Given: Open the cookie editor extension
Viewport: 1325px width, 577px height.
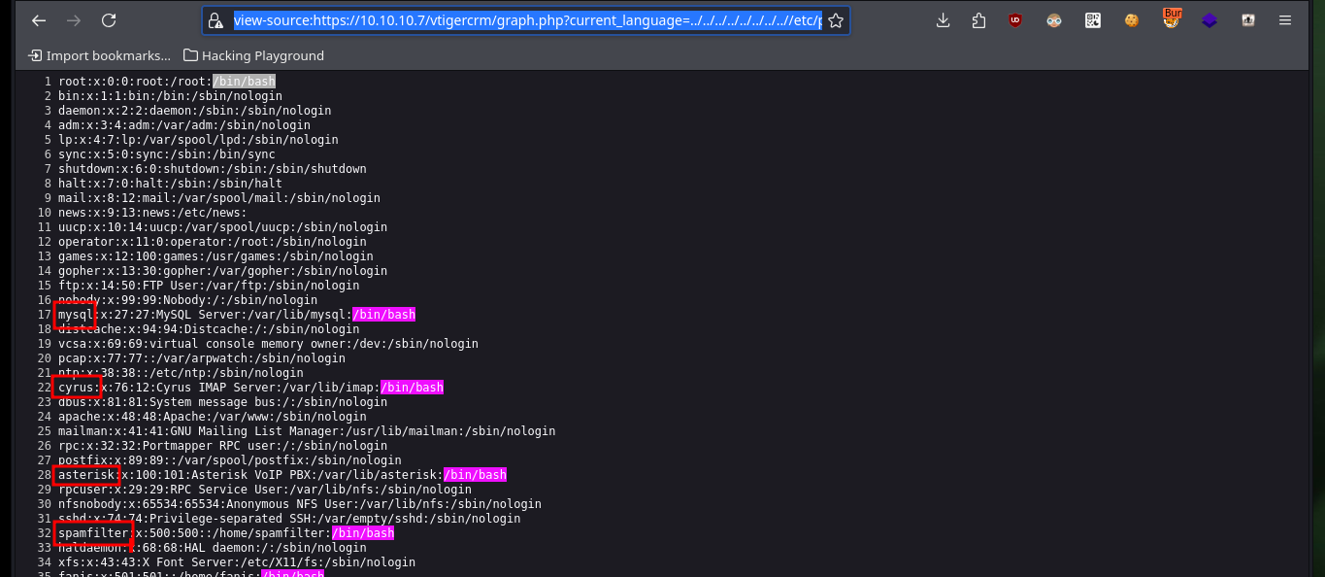Looking at the screenshot, I should pos(1132,20).
